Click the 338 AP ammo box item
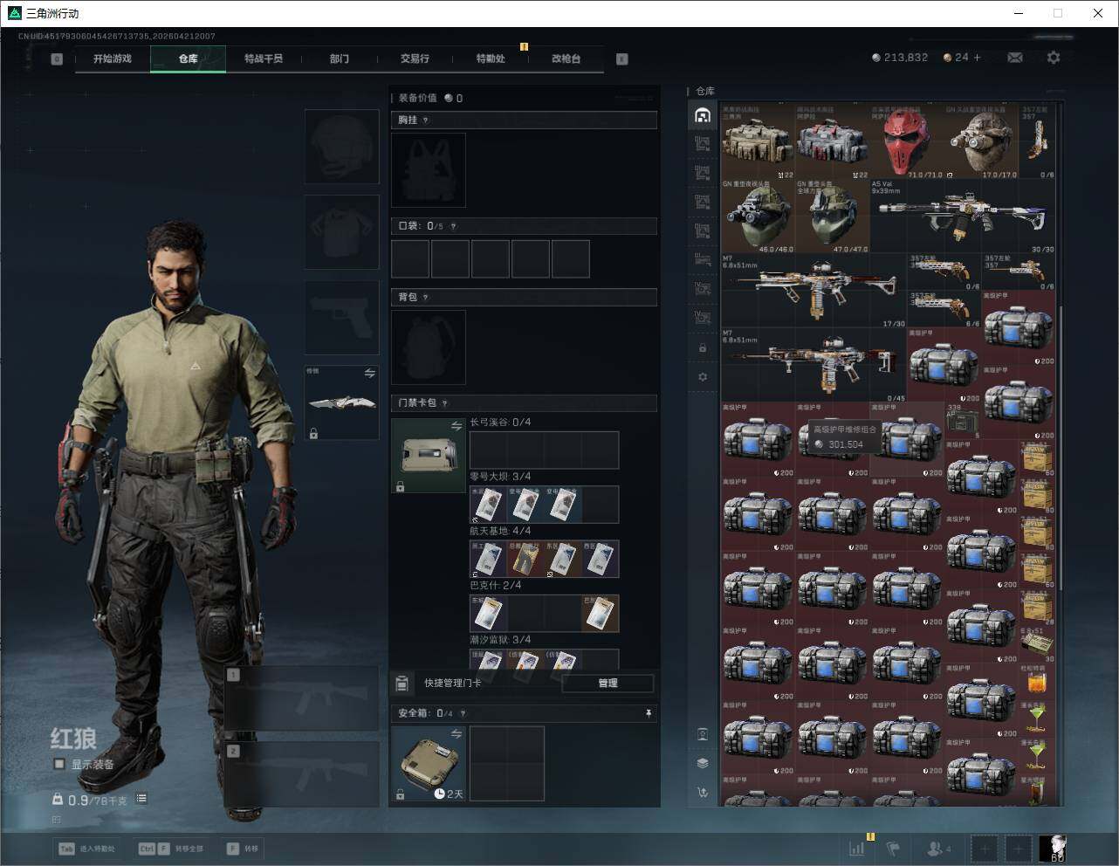This screenshot has height=866, width=1119. click(963, 421)
